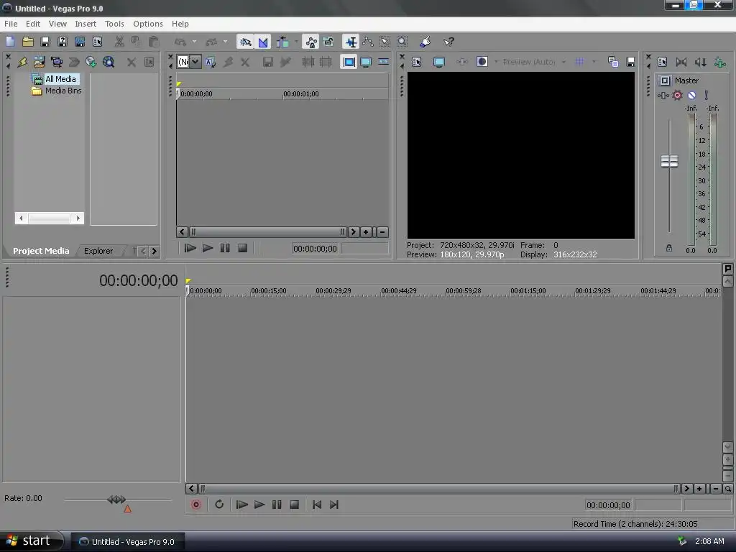The width and height of the screenshot is (736, 552).
Task: Click Capture Video icon in Project Media
Action: coord(57,62)
